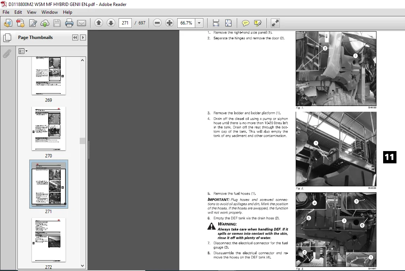
Task: Click the thumbnails scrollbar thumb
Action: (x=82, y=141)
